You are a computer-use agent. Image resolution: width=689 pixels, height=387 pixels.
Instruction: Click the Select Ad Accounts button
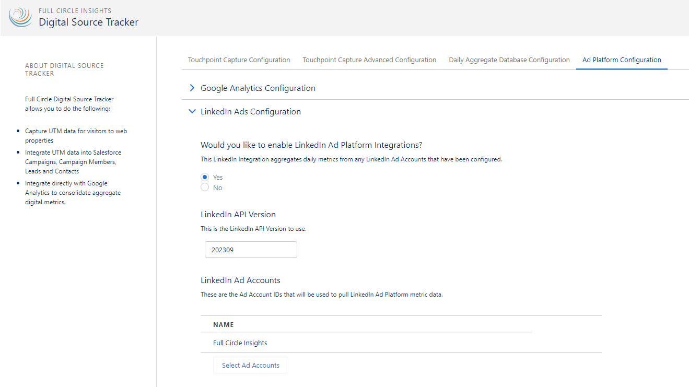pos(251,366)
